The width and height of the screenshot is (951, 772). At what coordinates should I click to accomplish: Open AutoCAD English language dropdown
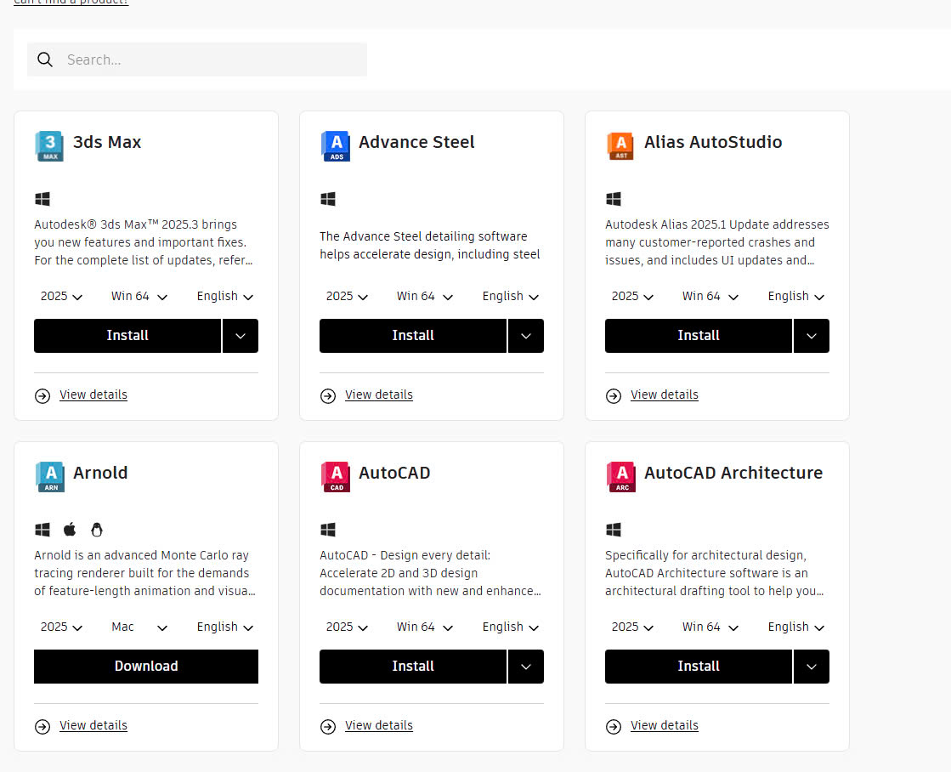510,627
